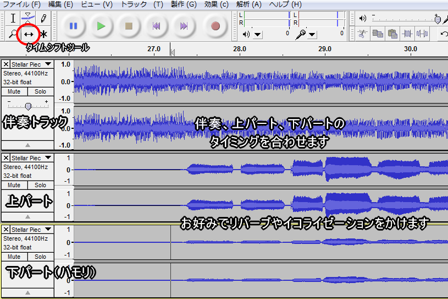The width and height of the screenshot is (448, 299).
Task: Click the Paste clipboard icon
Action: click(x=392, y=34)
